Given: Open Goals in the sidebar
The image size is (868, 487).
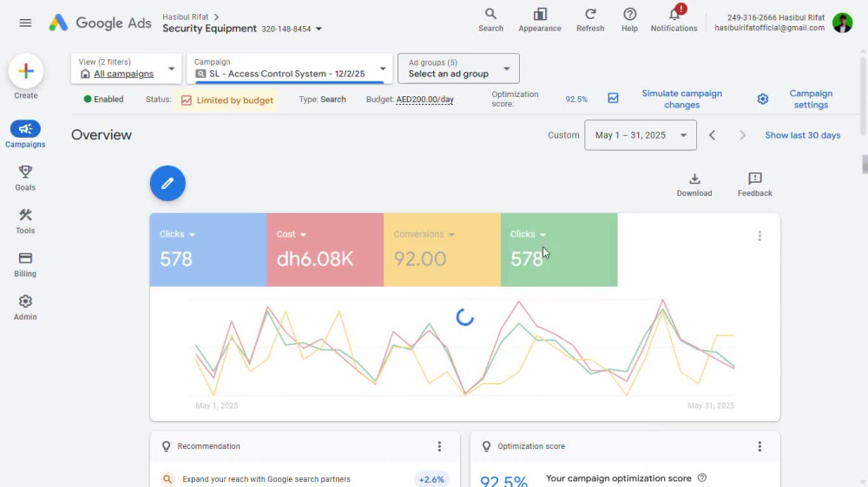Looking at the screenshot, I should [x=25, y=178].
